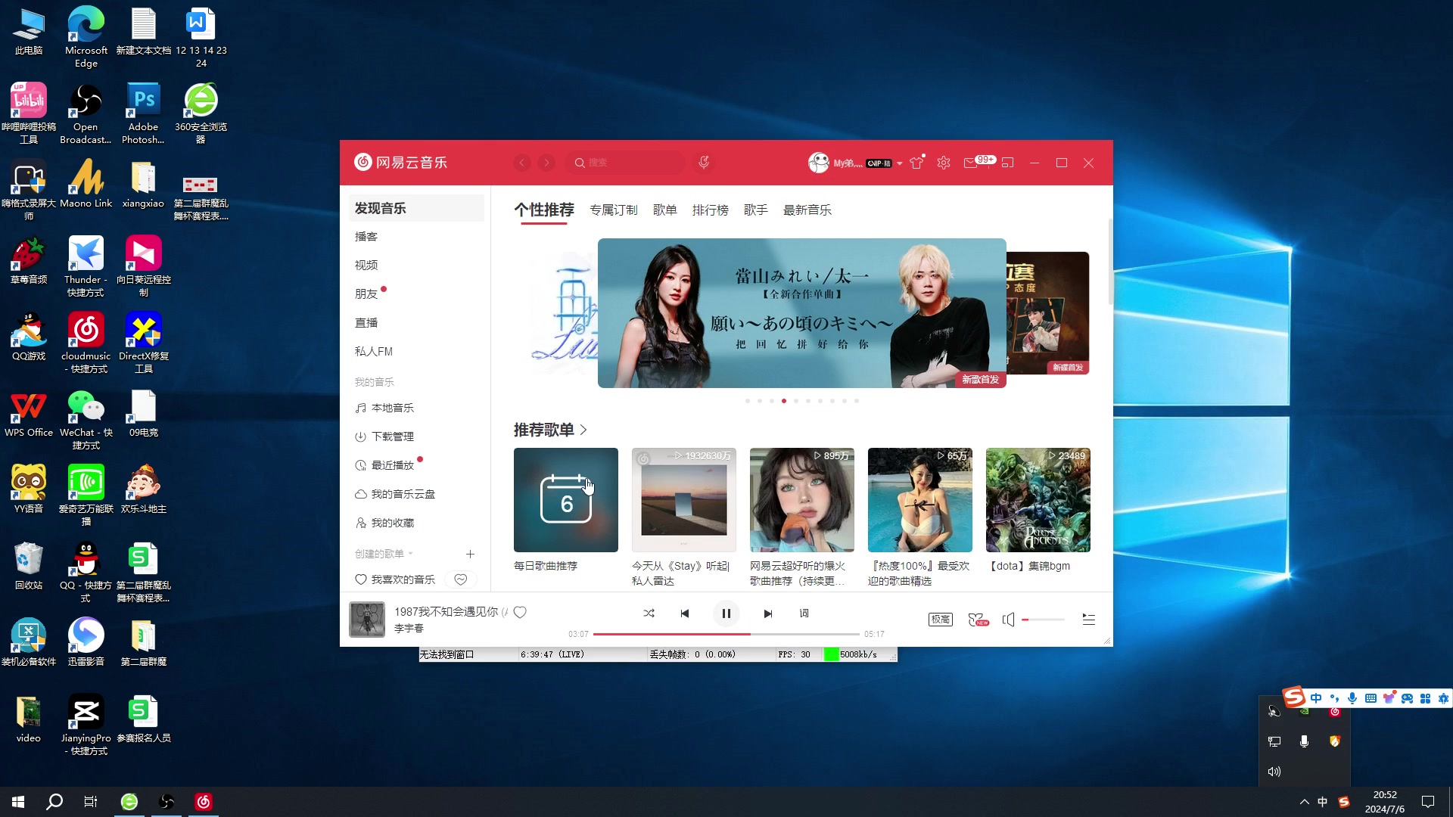Viewport: 1453px width, 817px height.
Task: Click the search input field
Action: click(626, 163)
